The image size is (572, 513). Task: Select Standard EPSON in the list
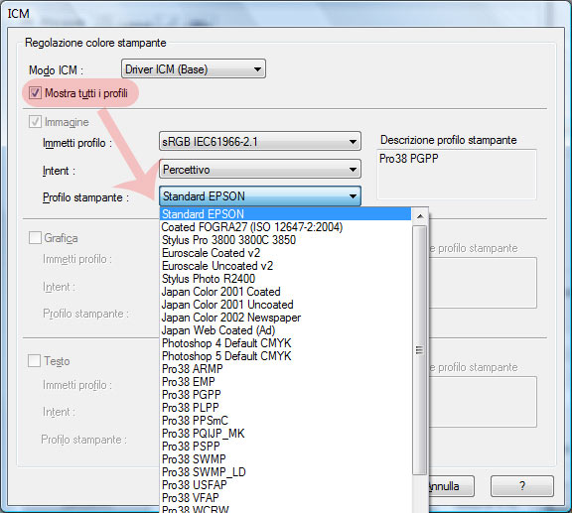286,214
